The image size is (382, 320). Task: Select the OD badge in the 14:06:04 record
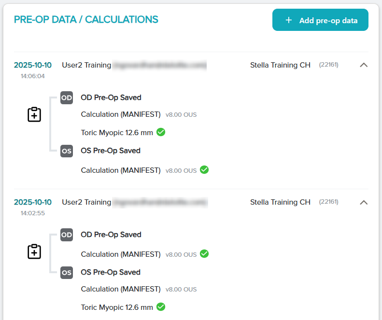pos(67,97)
